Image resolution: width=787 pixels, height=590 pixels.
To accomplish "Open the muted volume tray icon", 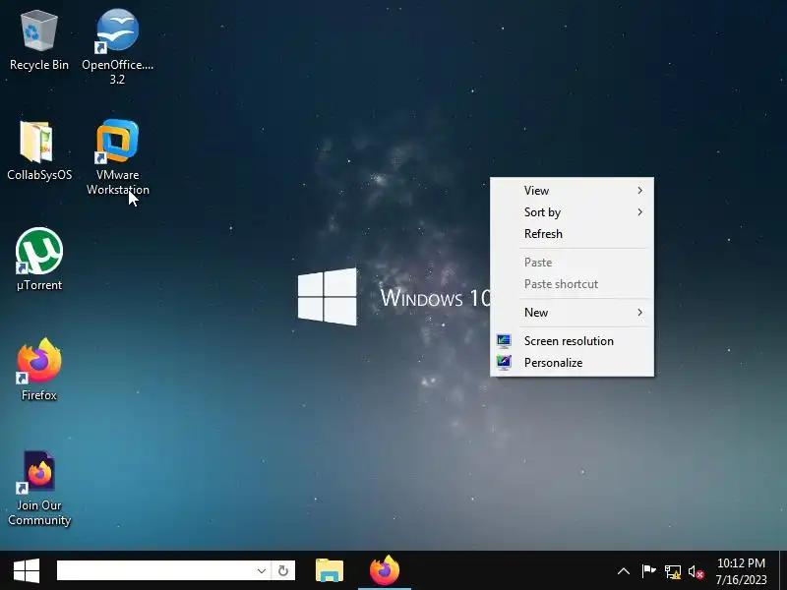I will pos(696,571).
